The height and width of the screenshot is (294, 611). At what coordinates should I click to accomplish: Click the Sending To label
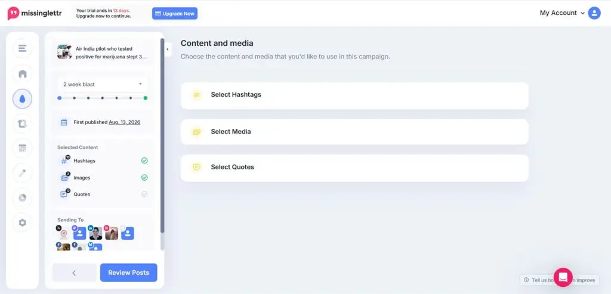(70, 219)
